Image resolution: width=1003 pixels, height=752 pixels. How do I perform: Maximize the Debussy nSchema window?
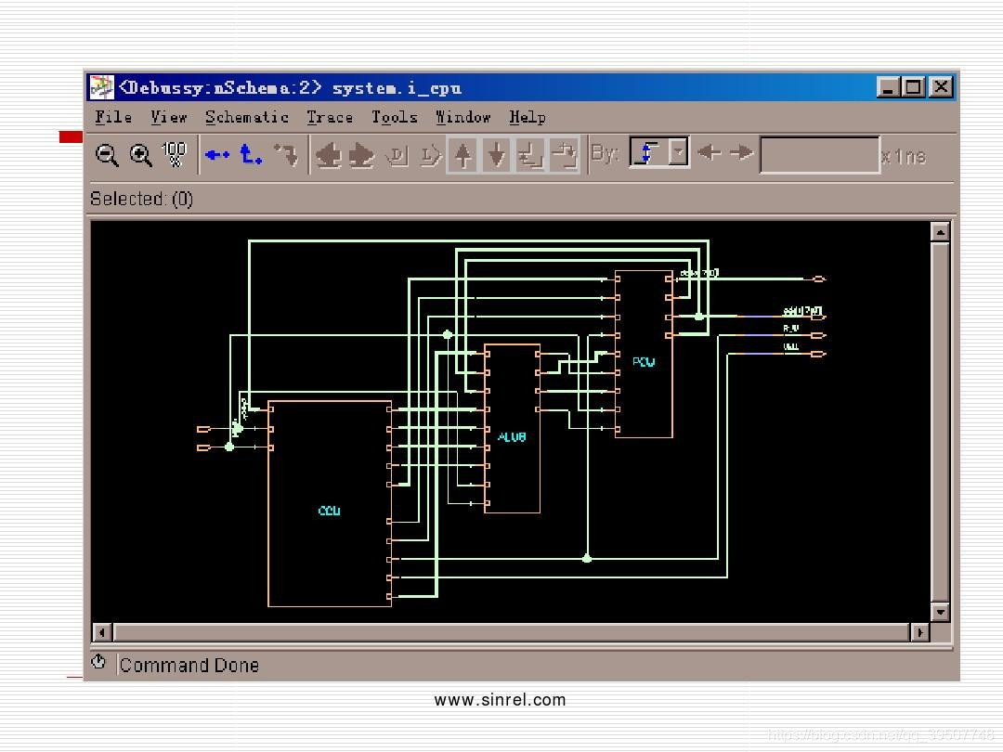click(x=914, y=86)
